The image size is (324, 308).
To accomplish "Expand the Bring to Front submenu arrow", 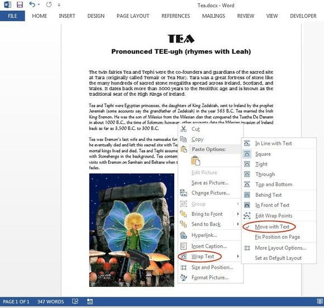I will tap(238, 214).
